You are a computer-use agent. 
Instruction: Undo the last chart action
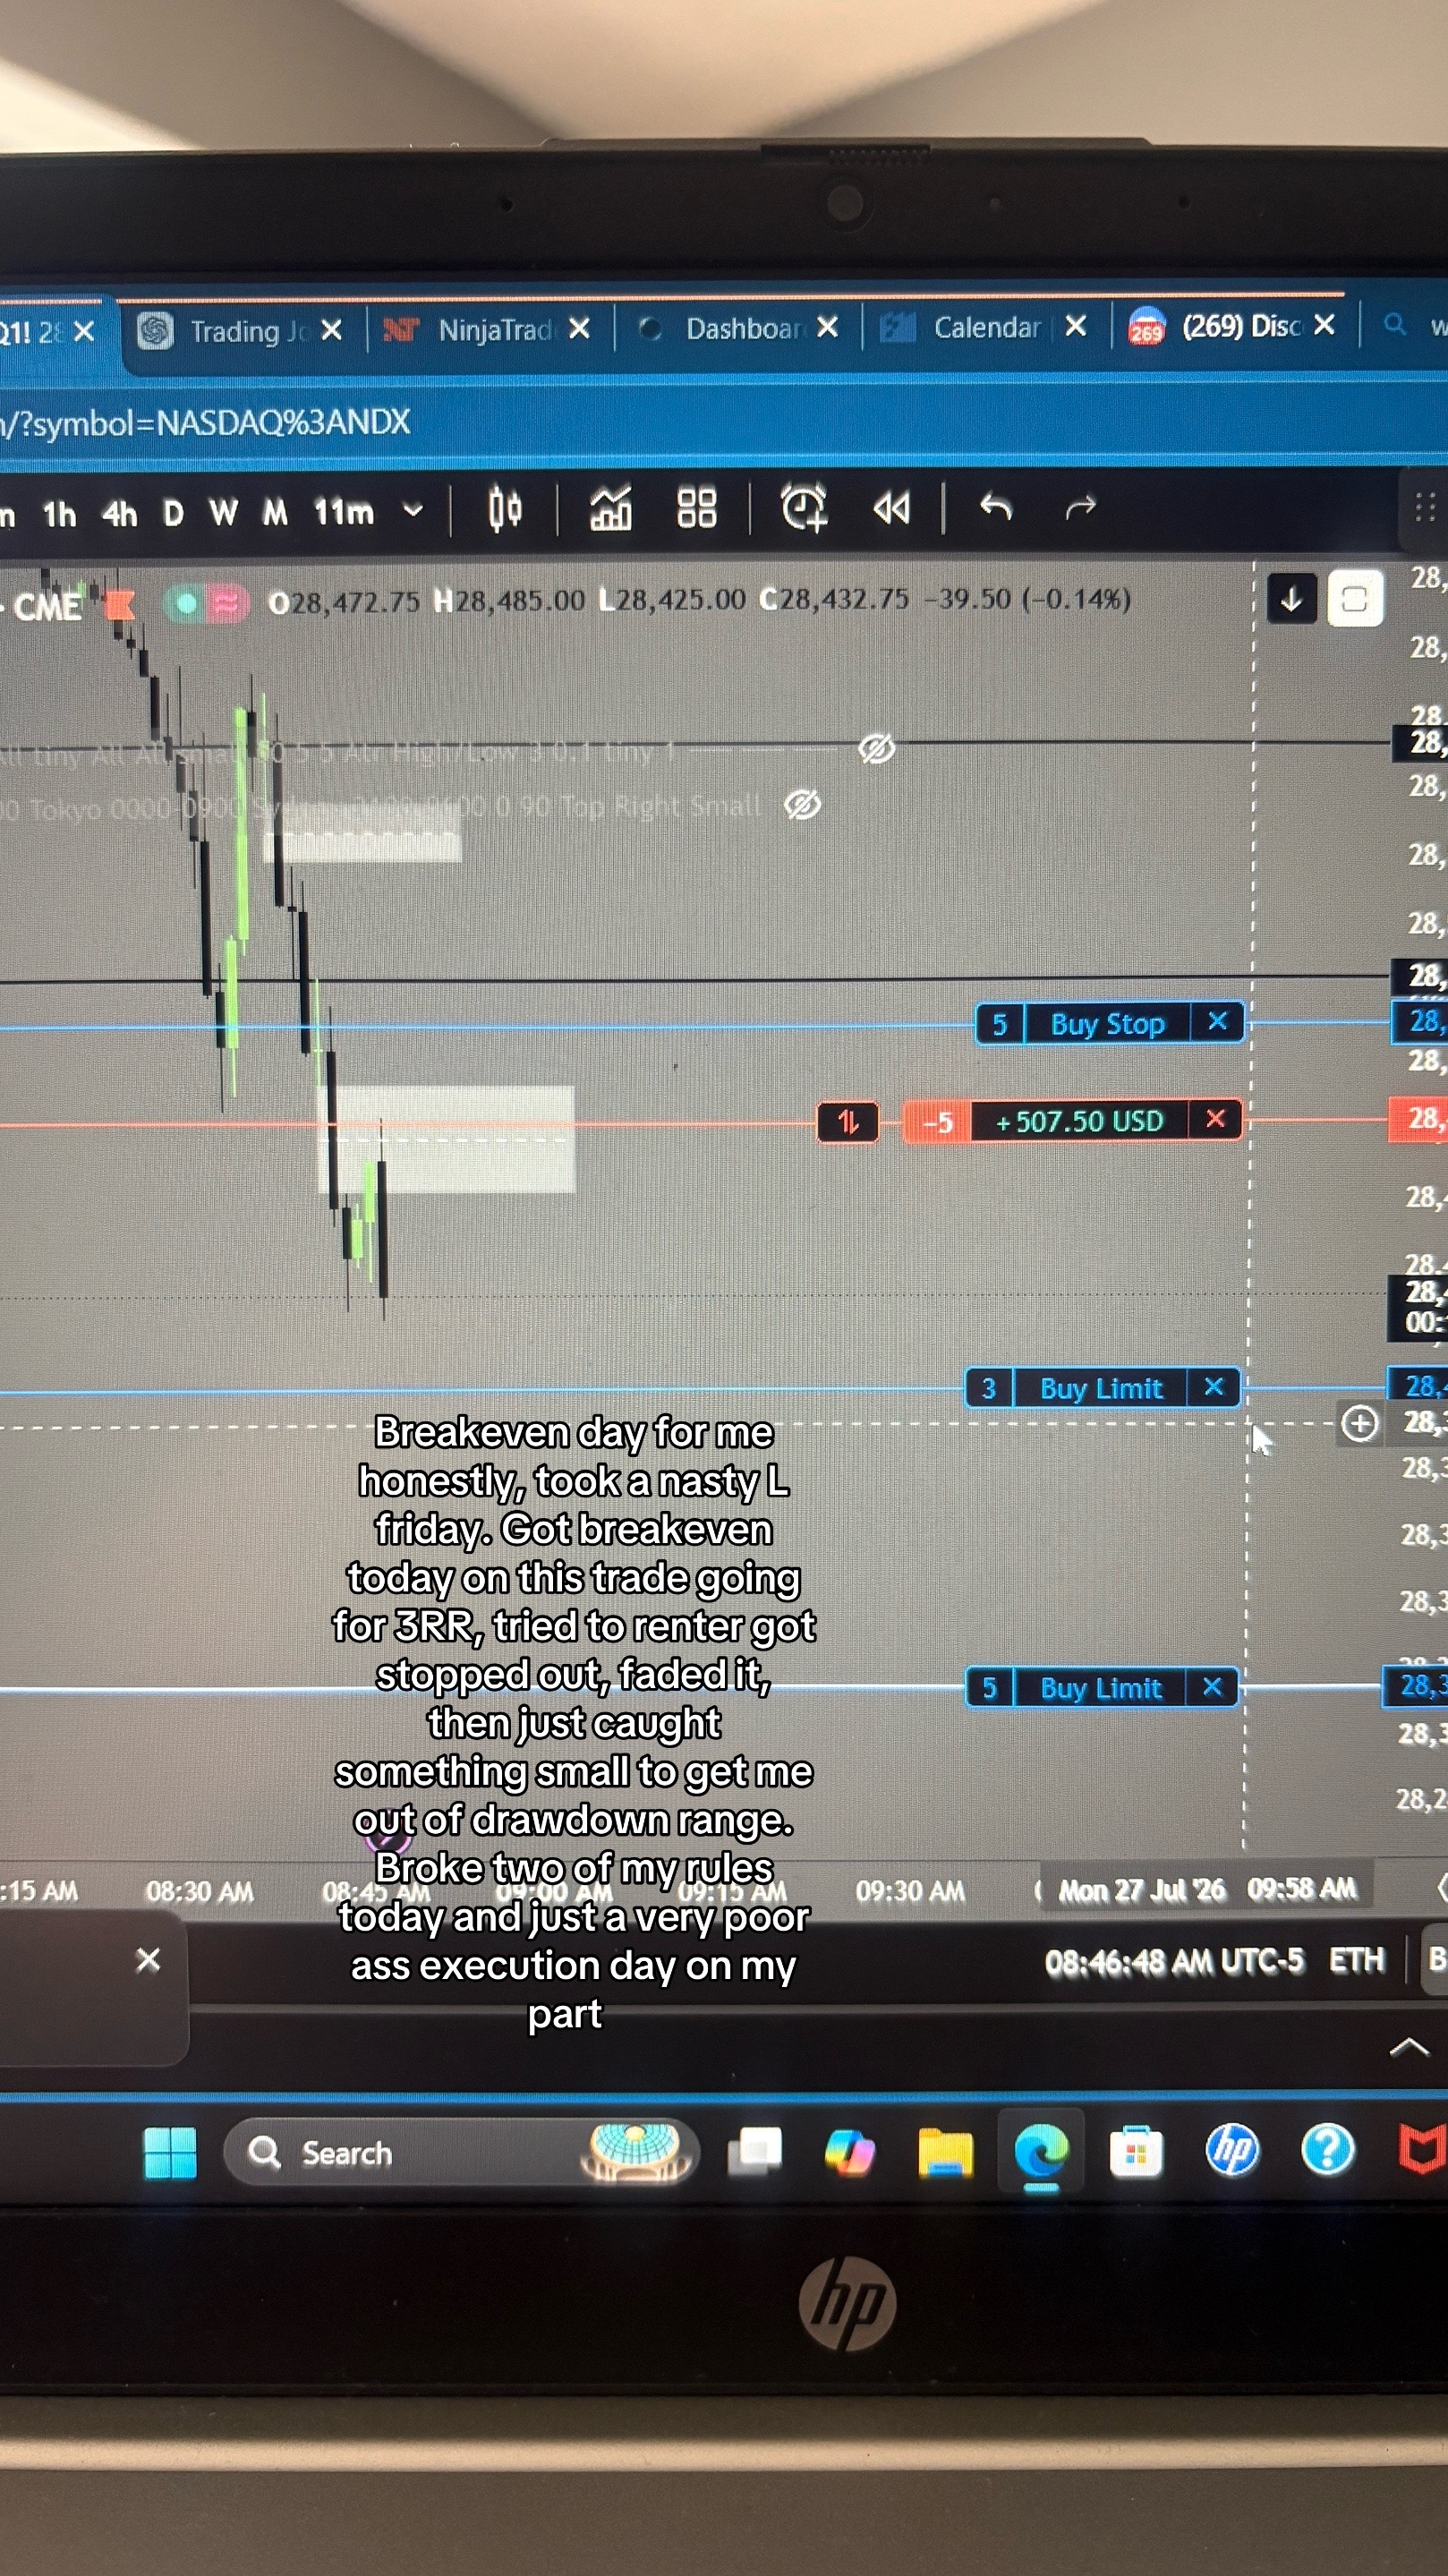pos(996,509)
